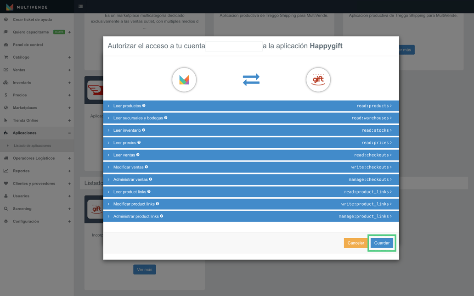Toggle the sidebar collapse icon in header
Screen dimensions: 474x296
[80, 6]
